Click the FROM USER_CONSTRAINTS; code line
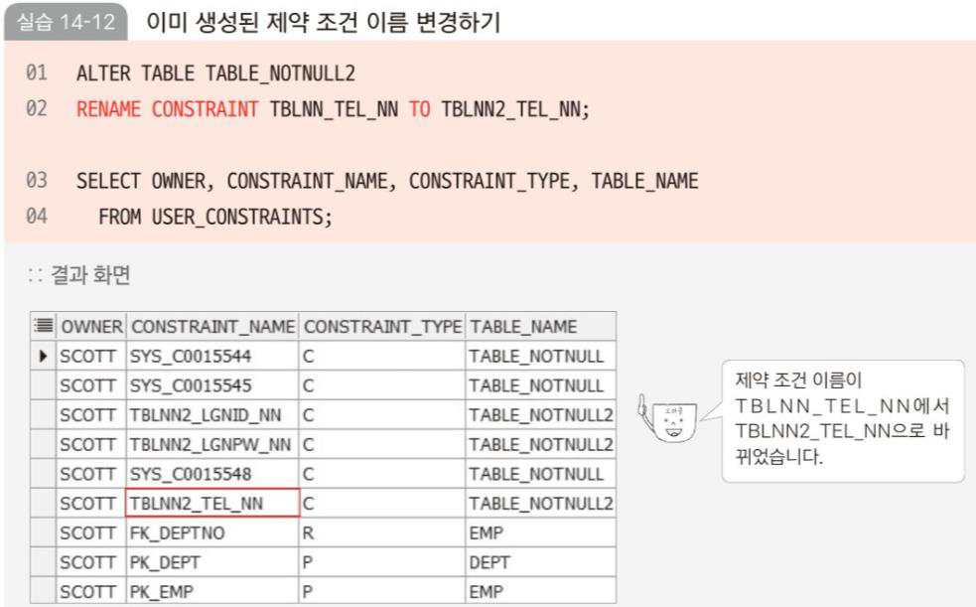 point(215,217)
